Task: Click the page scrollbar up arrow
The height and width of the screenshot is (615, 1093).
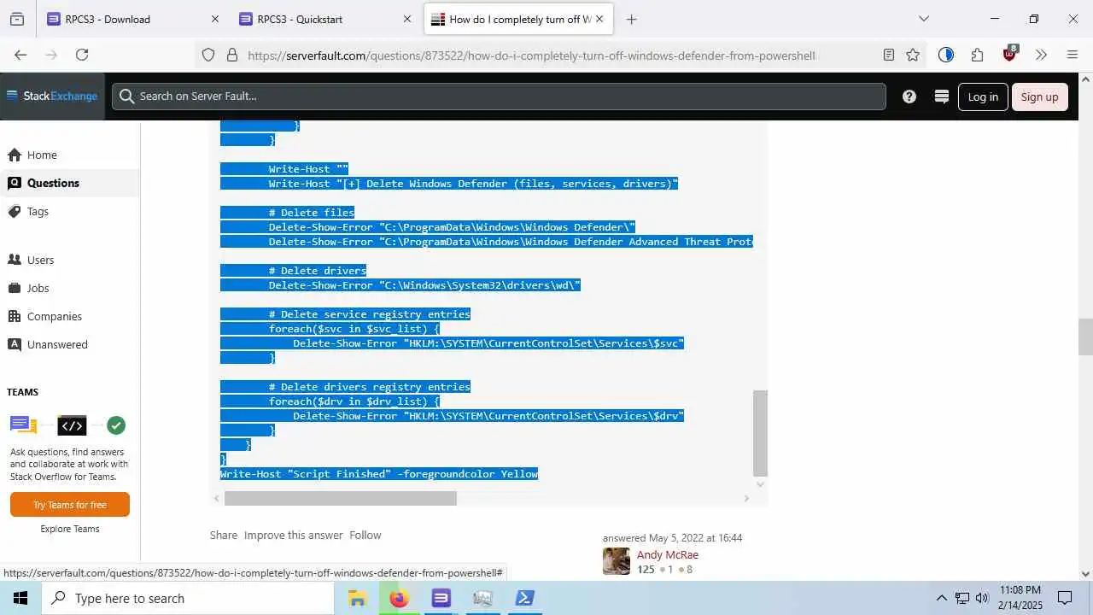Action: click(x=1086, y=79)
